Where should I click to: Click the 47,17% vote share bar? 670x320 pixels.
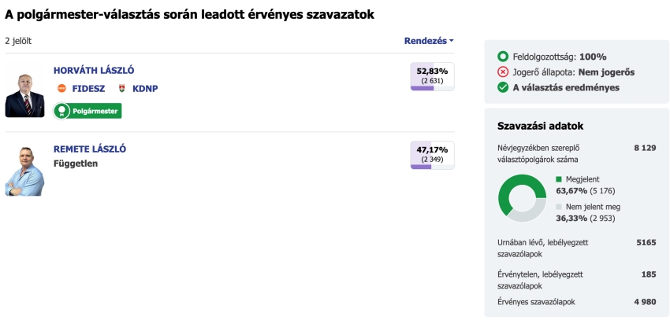coord(432,155)
